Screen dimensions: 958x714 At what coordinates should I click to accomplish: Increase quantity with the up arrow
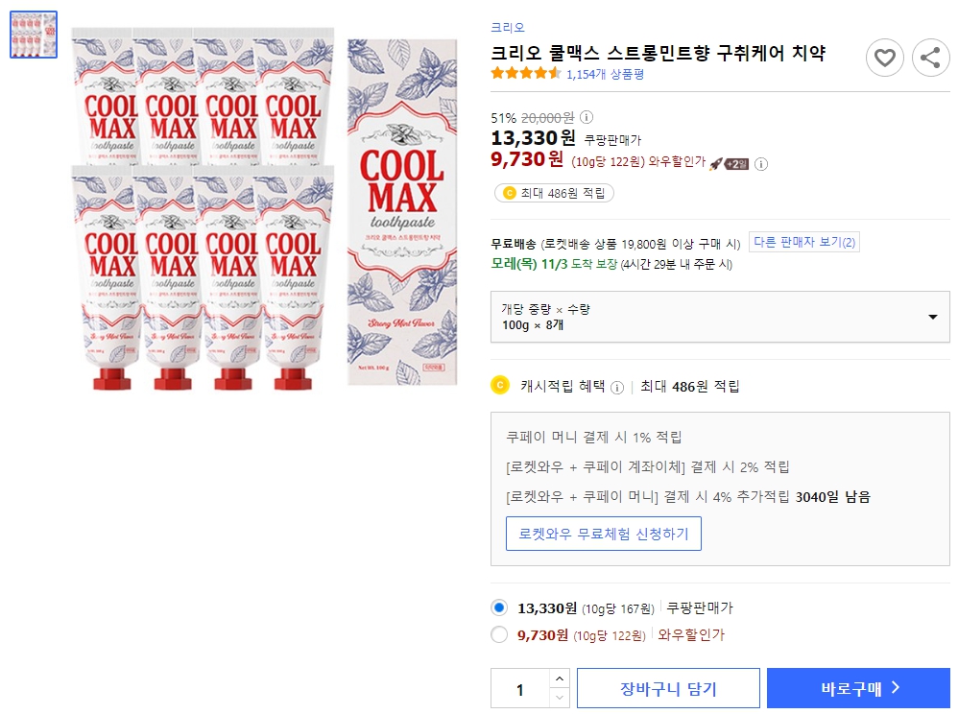(558, 679)
